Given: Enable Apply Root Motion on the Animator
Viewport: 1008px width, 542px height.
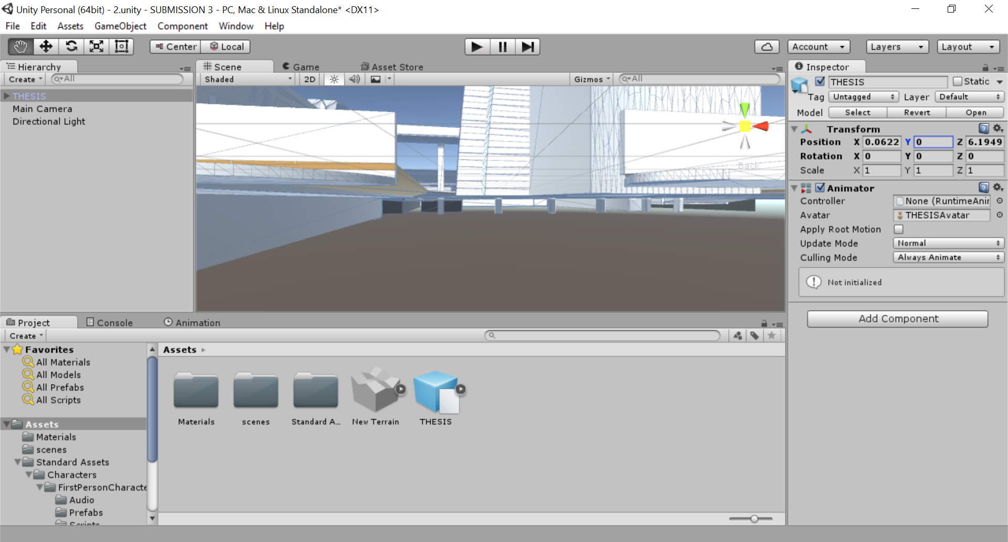Looking at the screenshot, I should (899, 229).
